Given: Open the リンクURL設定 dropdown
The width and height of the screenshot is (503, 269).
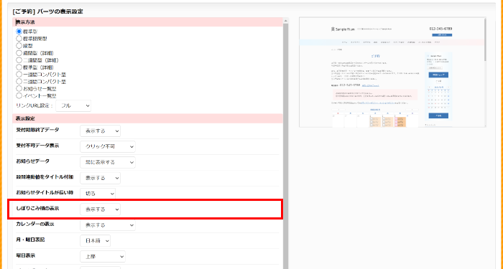Looking at the screenshot, I should (x=73, y=105).
